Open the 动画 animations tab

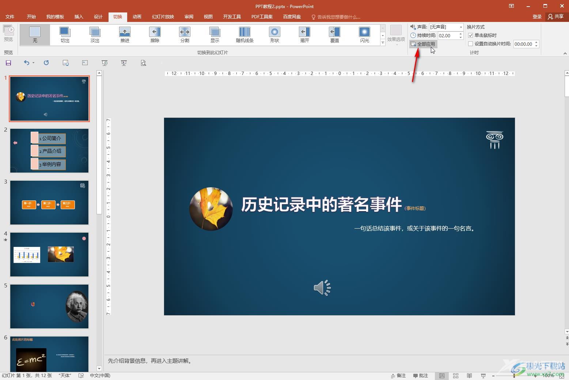137,17
